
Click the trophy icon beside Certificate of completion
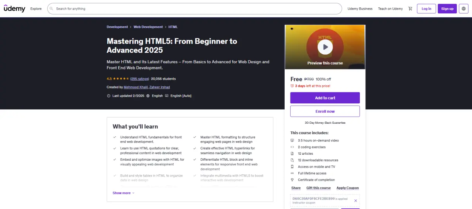click(292, 180)
